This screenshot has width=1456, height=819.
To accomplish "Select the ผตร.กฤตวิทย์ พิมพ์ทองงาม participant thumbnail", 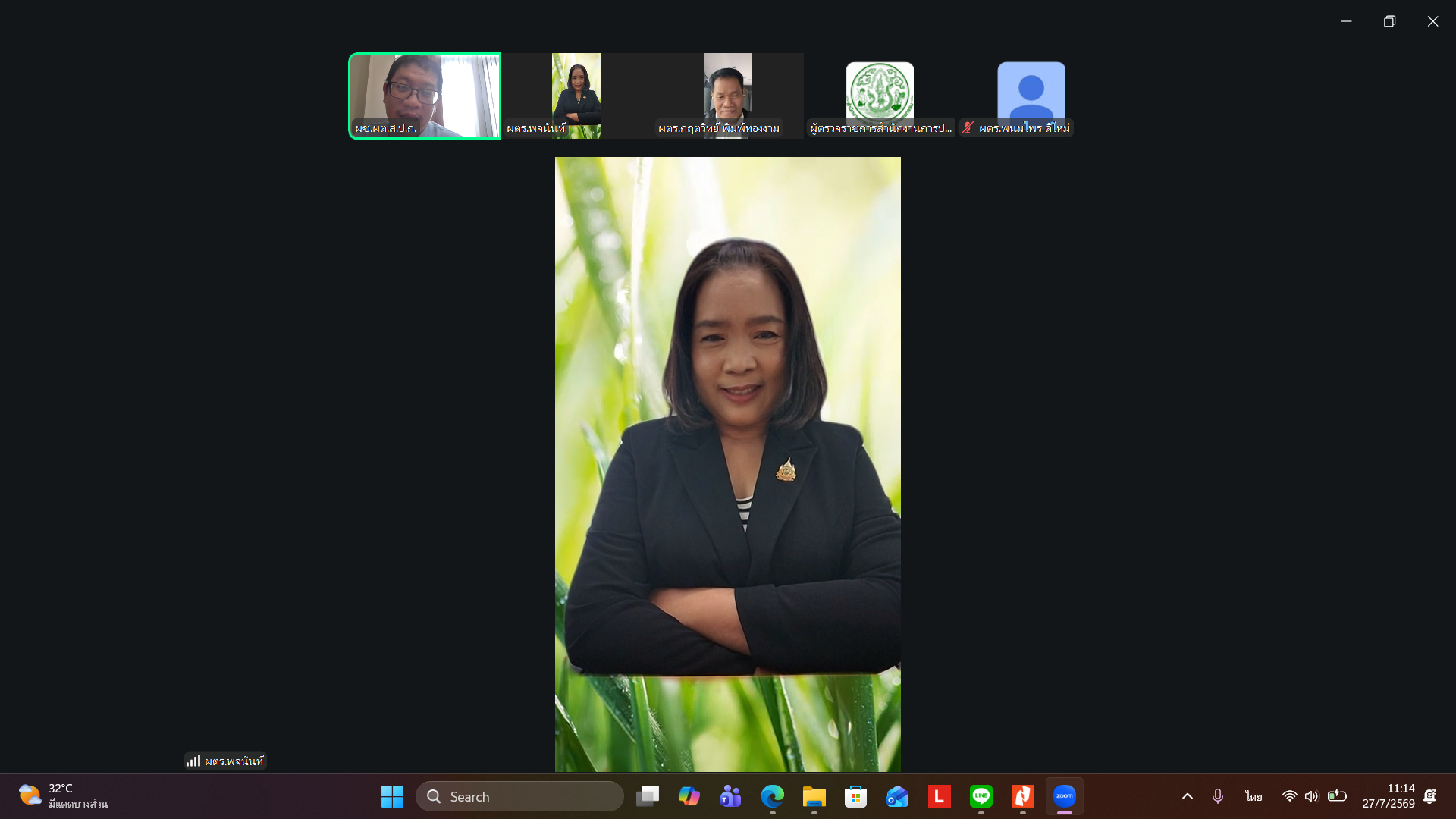I will point(728,96).
